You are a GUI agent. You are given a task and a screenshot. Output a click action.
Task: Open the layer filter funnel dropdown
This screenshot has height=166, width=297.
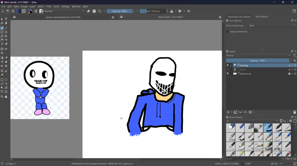pyautogui.click(x=295, y=55)
